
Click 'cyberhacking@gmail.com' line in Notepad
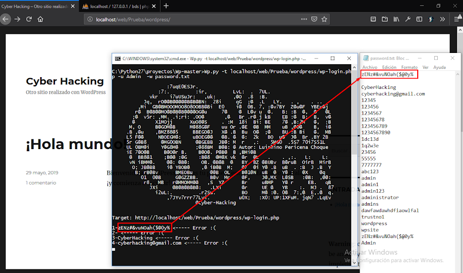(393, 94)
